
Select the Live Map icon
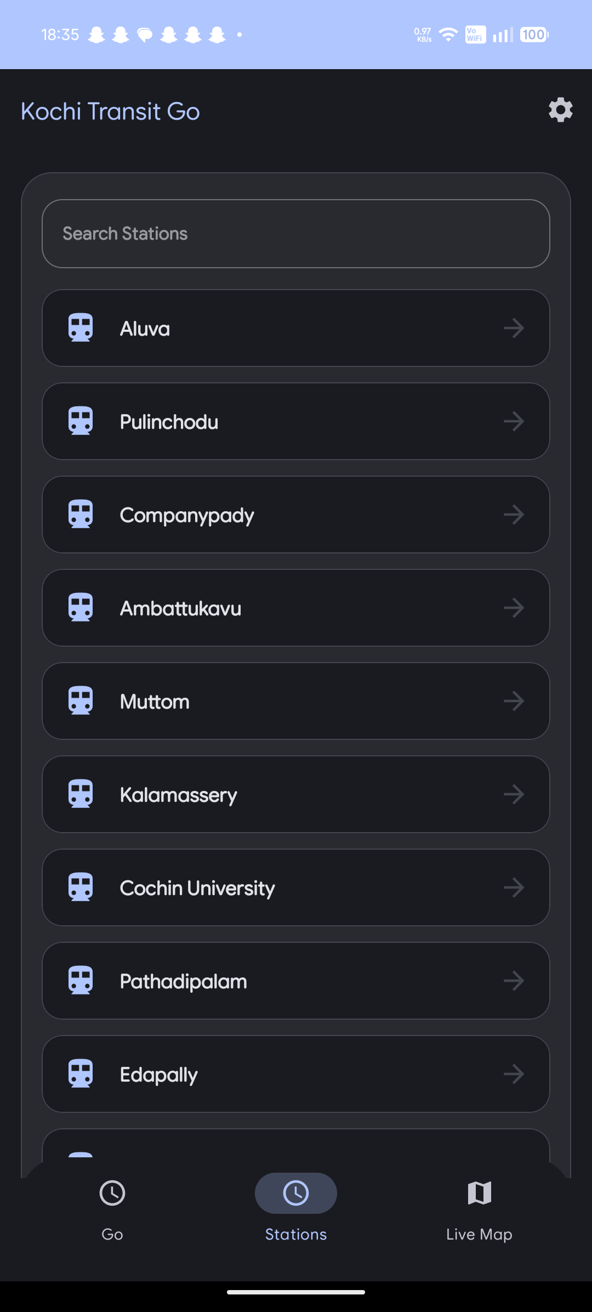pyautogui.click(x=480, y=1193)
